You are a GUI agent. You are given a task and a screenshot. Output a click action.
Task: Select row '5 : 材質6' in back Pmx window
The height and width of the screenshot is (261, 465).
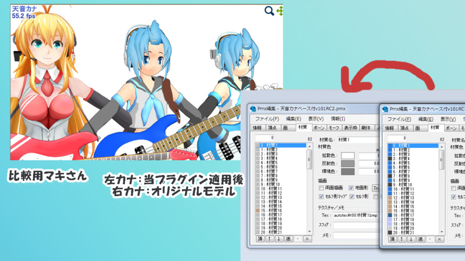coord(281,167)
